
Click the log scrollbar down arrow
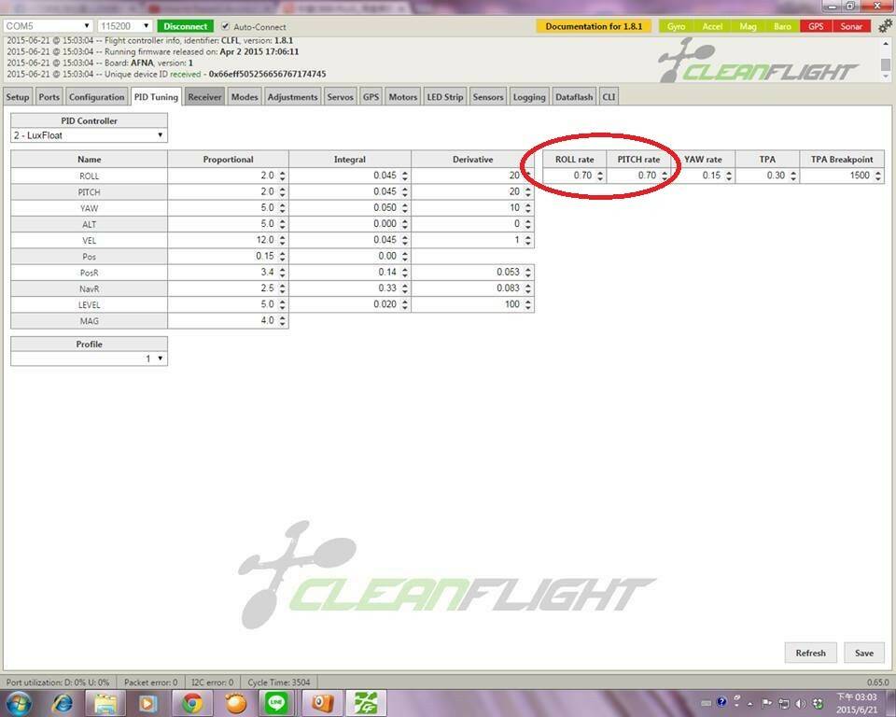886,77
